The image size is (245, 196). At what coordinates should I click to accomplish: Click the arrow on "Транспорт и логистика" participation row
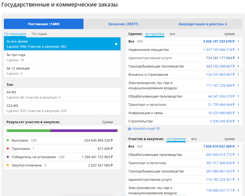coord(239,163)
